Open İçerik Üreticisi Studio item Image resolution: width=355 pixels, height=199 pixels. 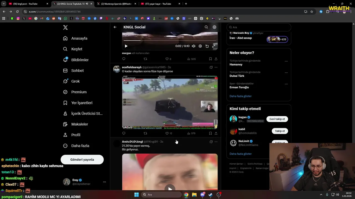click(x=83, y=114)
